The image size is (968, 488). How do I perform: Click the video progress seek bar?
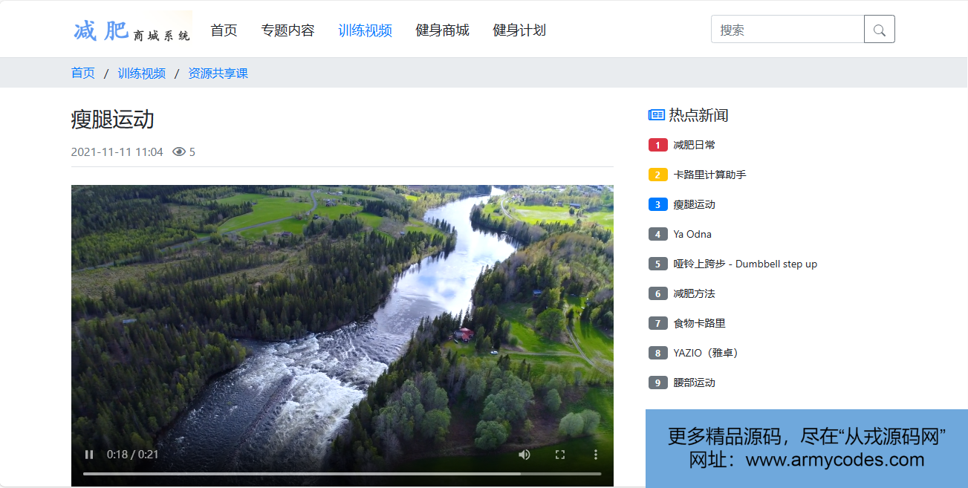[x=342, y=473]
